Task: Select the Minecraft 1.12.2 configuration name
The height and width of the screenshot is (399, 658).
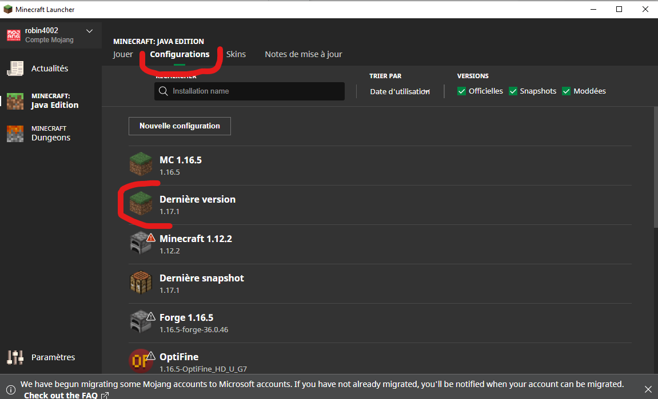Action: click(x=196, y=239)
